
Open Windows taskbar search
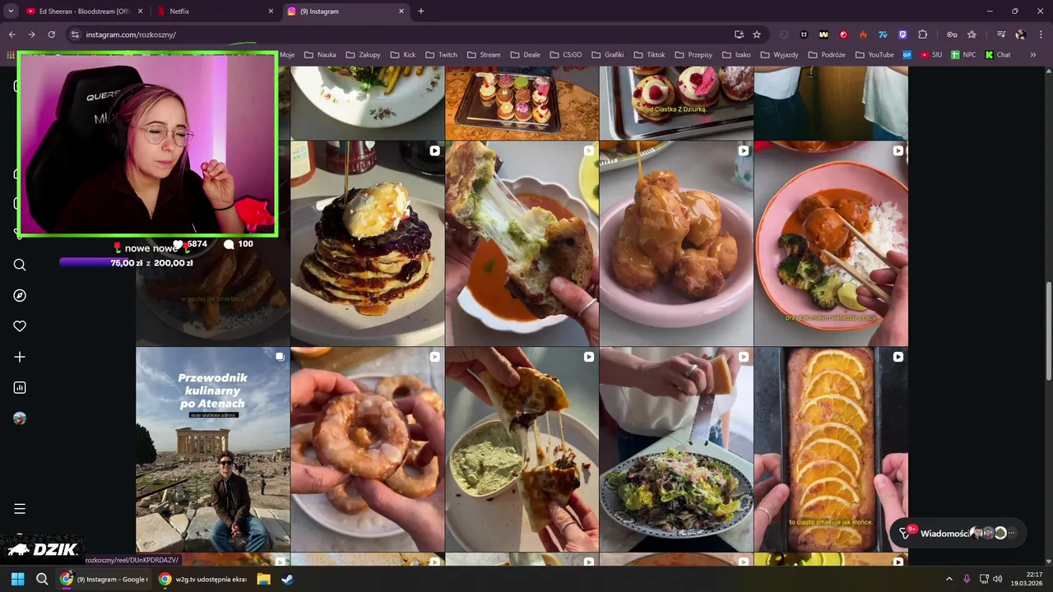point(42,579)
